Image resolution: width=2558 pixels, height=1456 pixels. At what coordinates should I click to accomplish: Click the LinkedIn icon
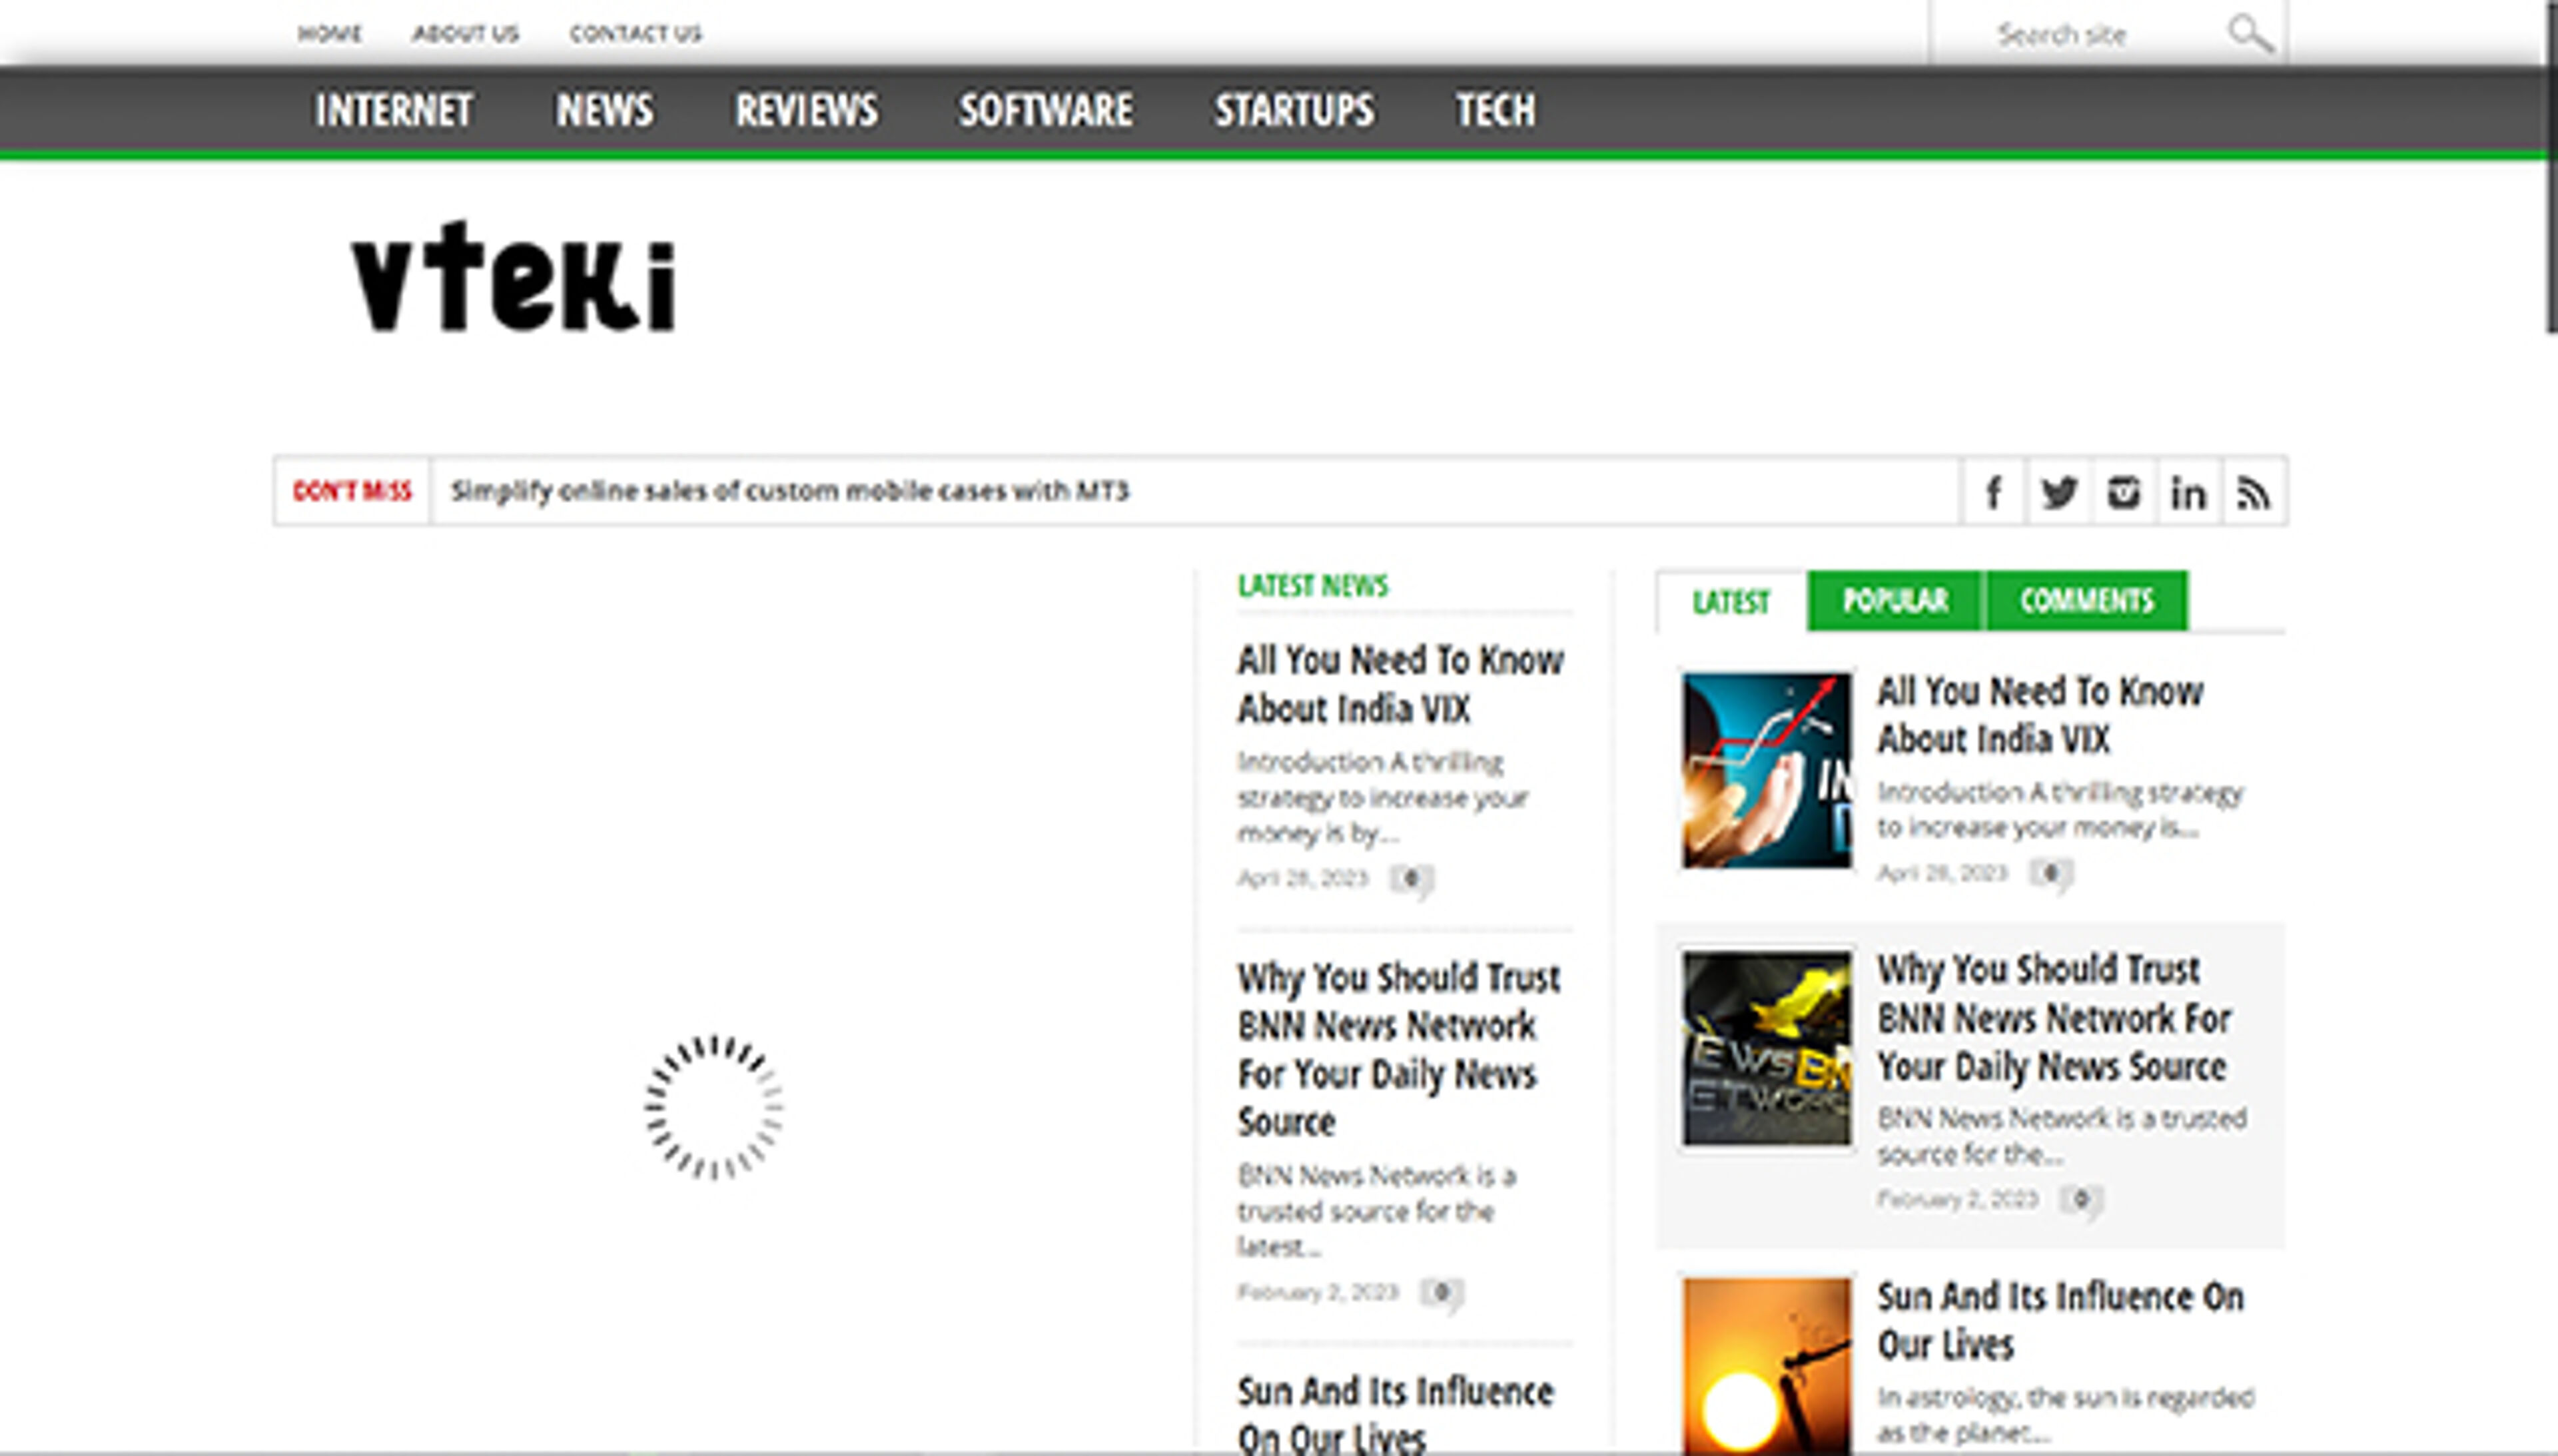click(x=2188, y=491)
